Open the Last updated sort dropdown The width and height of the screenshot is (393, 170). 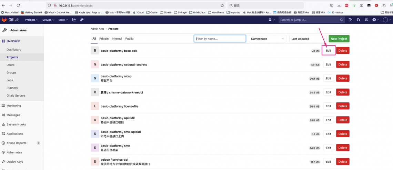tap(308, 39)
